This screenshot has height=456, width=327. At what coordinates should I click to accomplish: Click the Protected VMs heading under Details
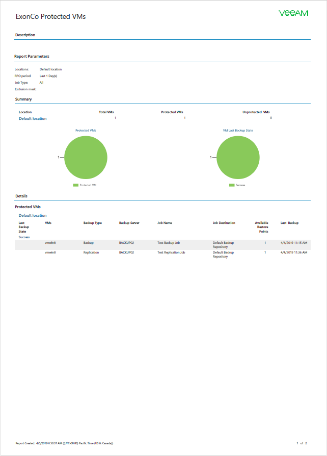[x=28, y=207]
